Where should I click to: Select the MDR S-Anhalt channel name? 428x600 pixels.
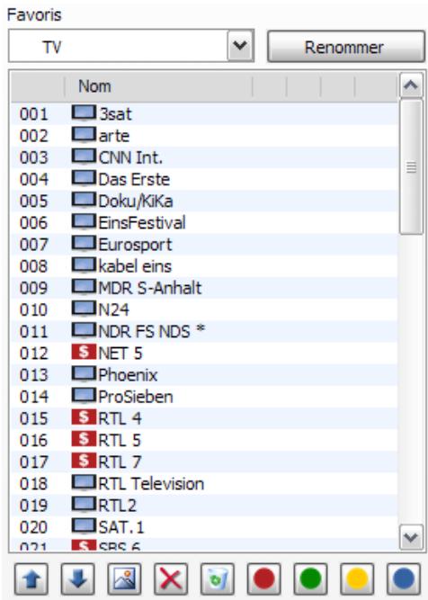(x=150, y=288)
